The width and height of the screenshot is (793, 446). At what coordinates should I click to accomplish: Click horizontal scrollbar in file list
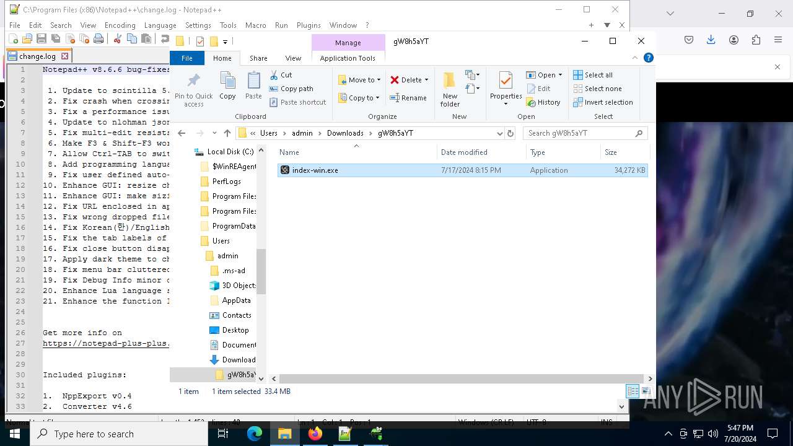[x=462, y=378]
